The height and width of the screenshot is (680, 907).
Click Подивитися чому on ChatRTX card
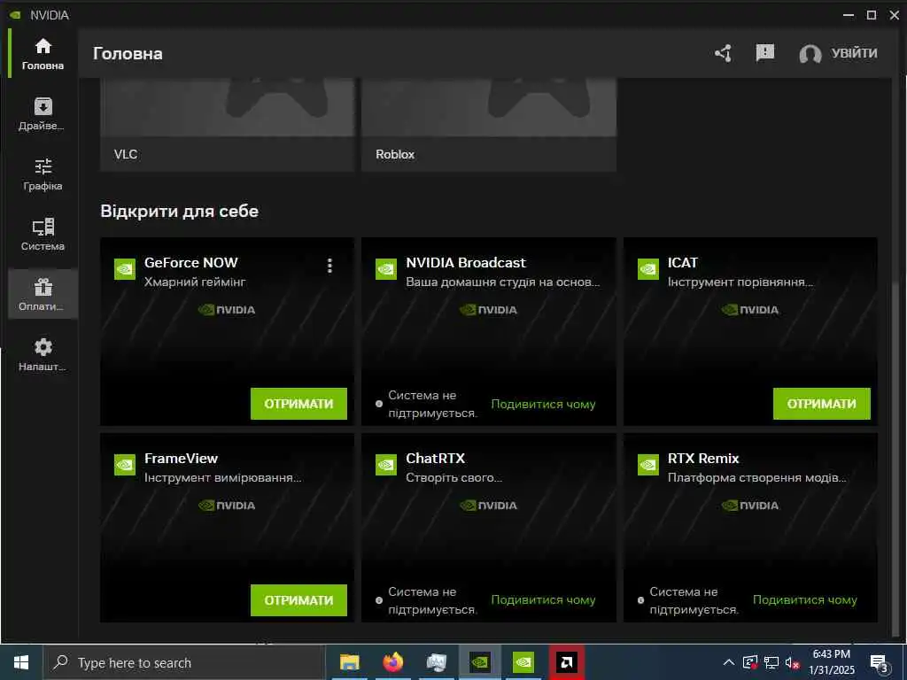click(x=543, y=600)
